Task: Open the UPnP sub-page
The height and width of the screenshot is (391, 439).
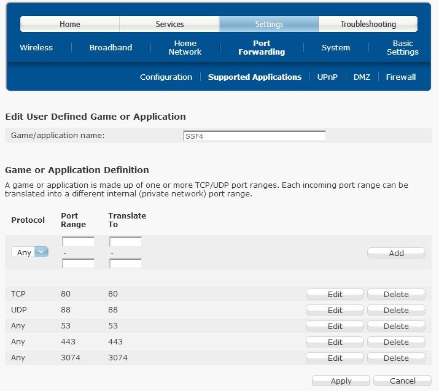Action: [x=327, y=77]
